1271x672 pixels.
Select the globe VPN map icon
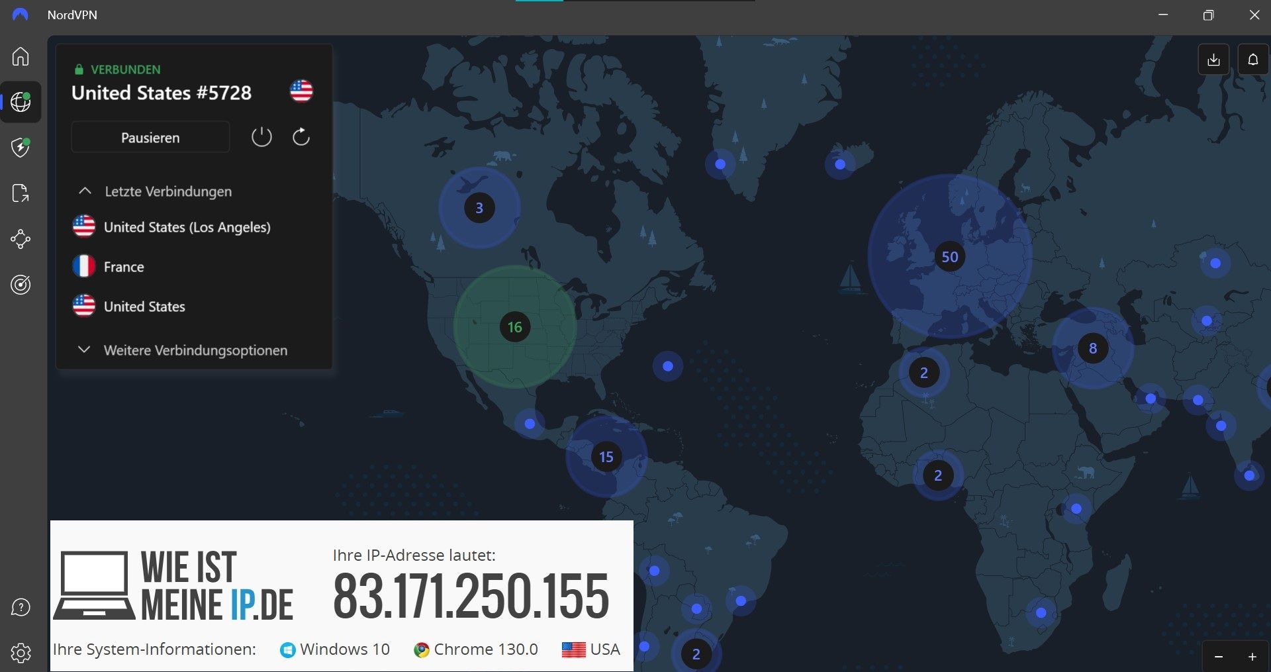coord(21,102)
